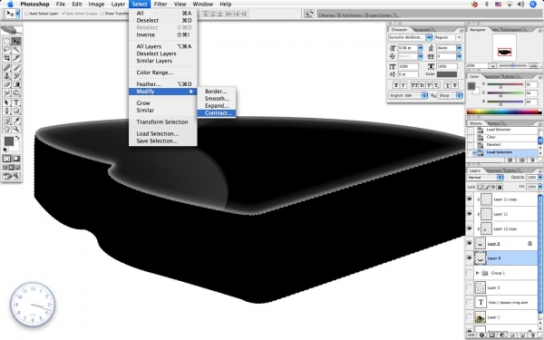Click Transform Selection menu entry
544x340 pixels.
[x=162, y=121]
